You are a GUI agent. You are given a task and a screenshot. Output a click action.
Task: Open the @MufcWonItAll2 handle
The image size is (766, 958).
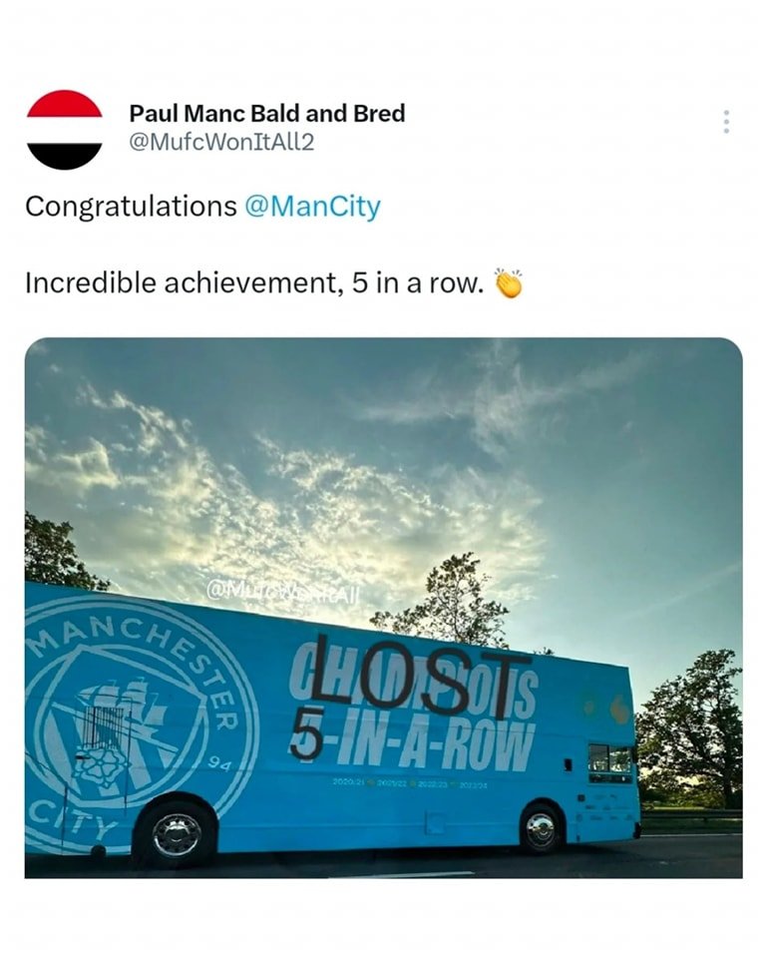point(221,143)
